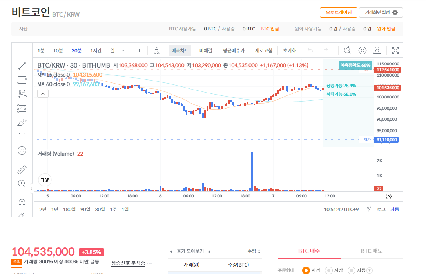Select the zoom in tool
Viewport: 426px width, 274px height.
tap(22, 183)
